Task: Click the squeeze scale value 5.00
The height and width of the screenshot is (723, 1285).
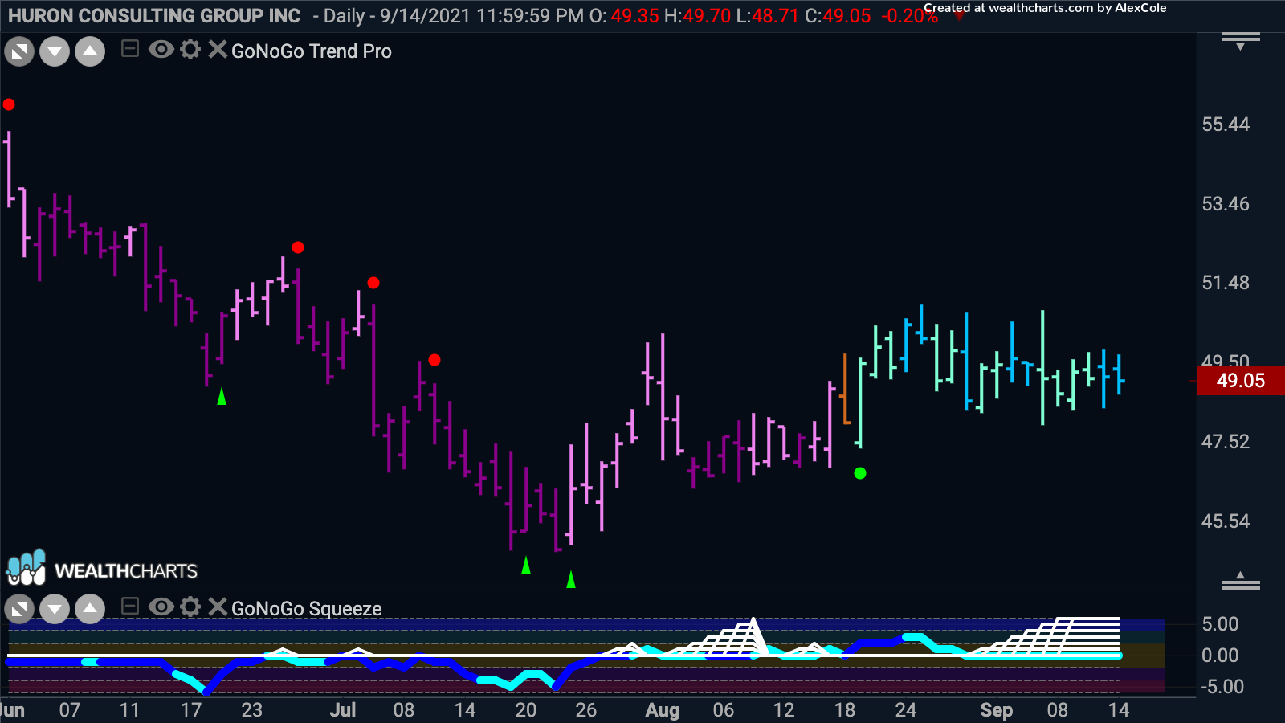Action: coord(1220,624)
